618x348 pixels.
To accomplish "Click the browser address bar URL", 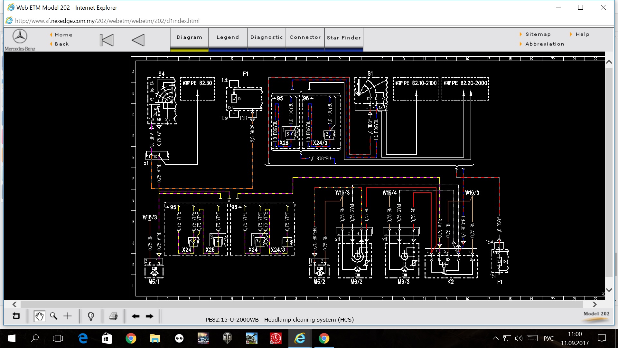I will tap(107, 21).
